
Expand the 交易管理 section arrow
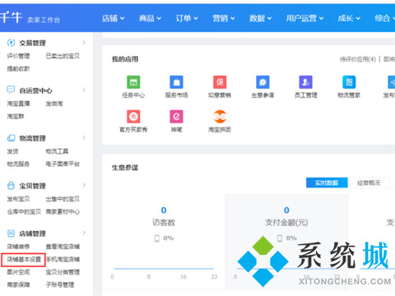pos(84,42)
